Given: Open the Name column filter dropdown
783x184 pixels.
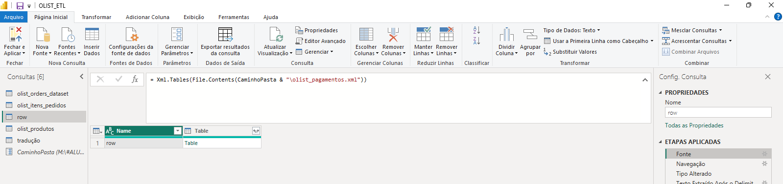Looking at the screenshot, I should point(178,131).
